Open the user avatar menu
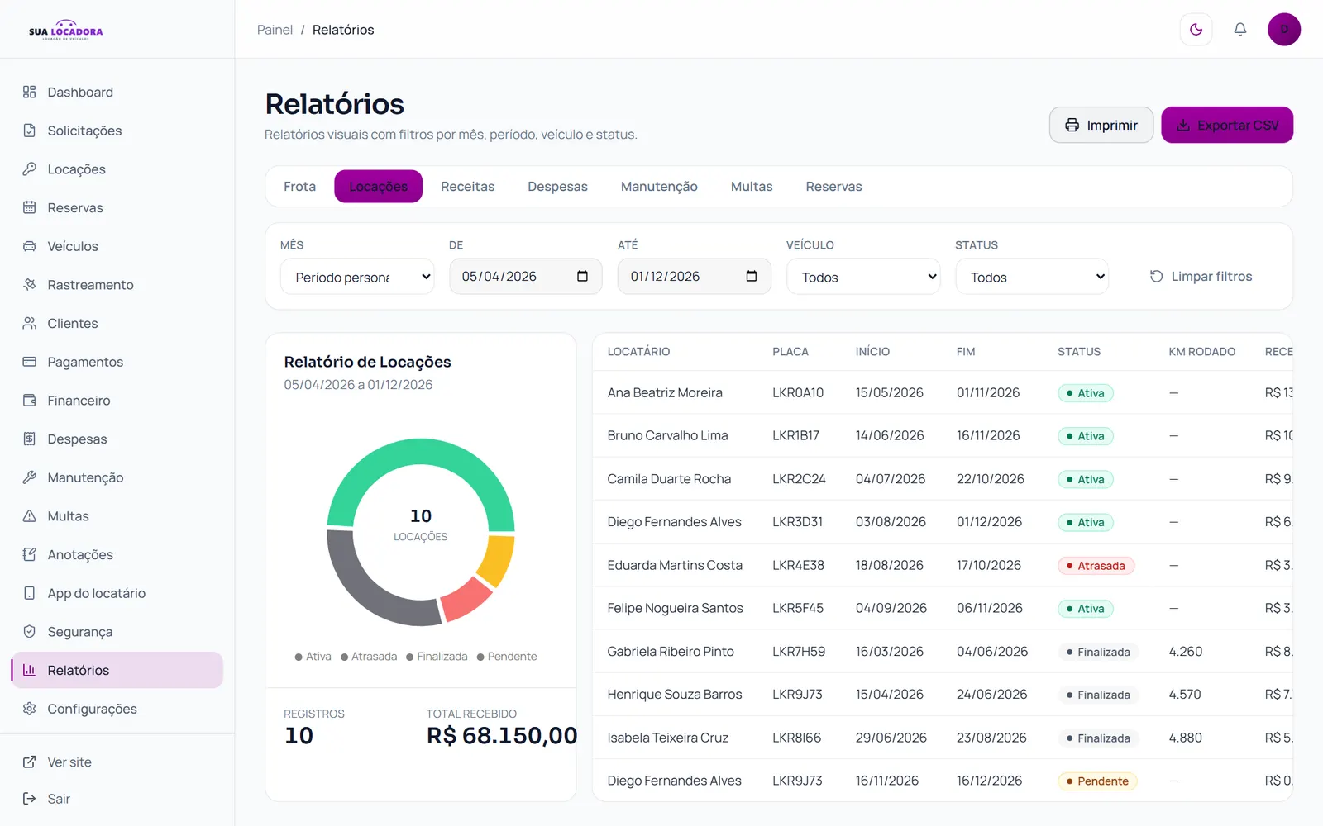This screenshot has height=826, width=1323. (x=1283, y=30)
